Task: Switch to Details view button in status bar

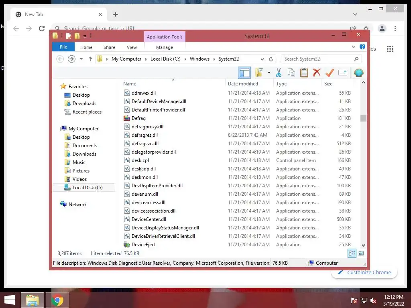Action: [352, 253]
